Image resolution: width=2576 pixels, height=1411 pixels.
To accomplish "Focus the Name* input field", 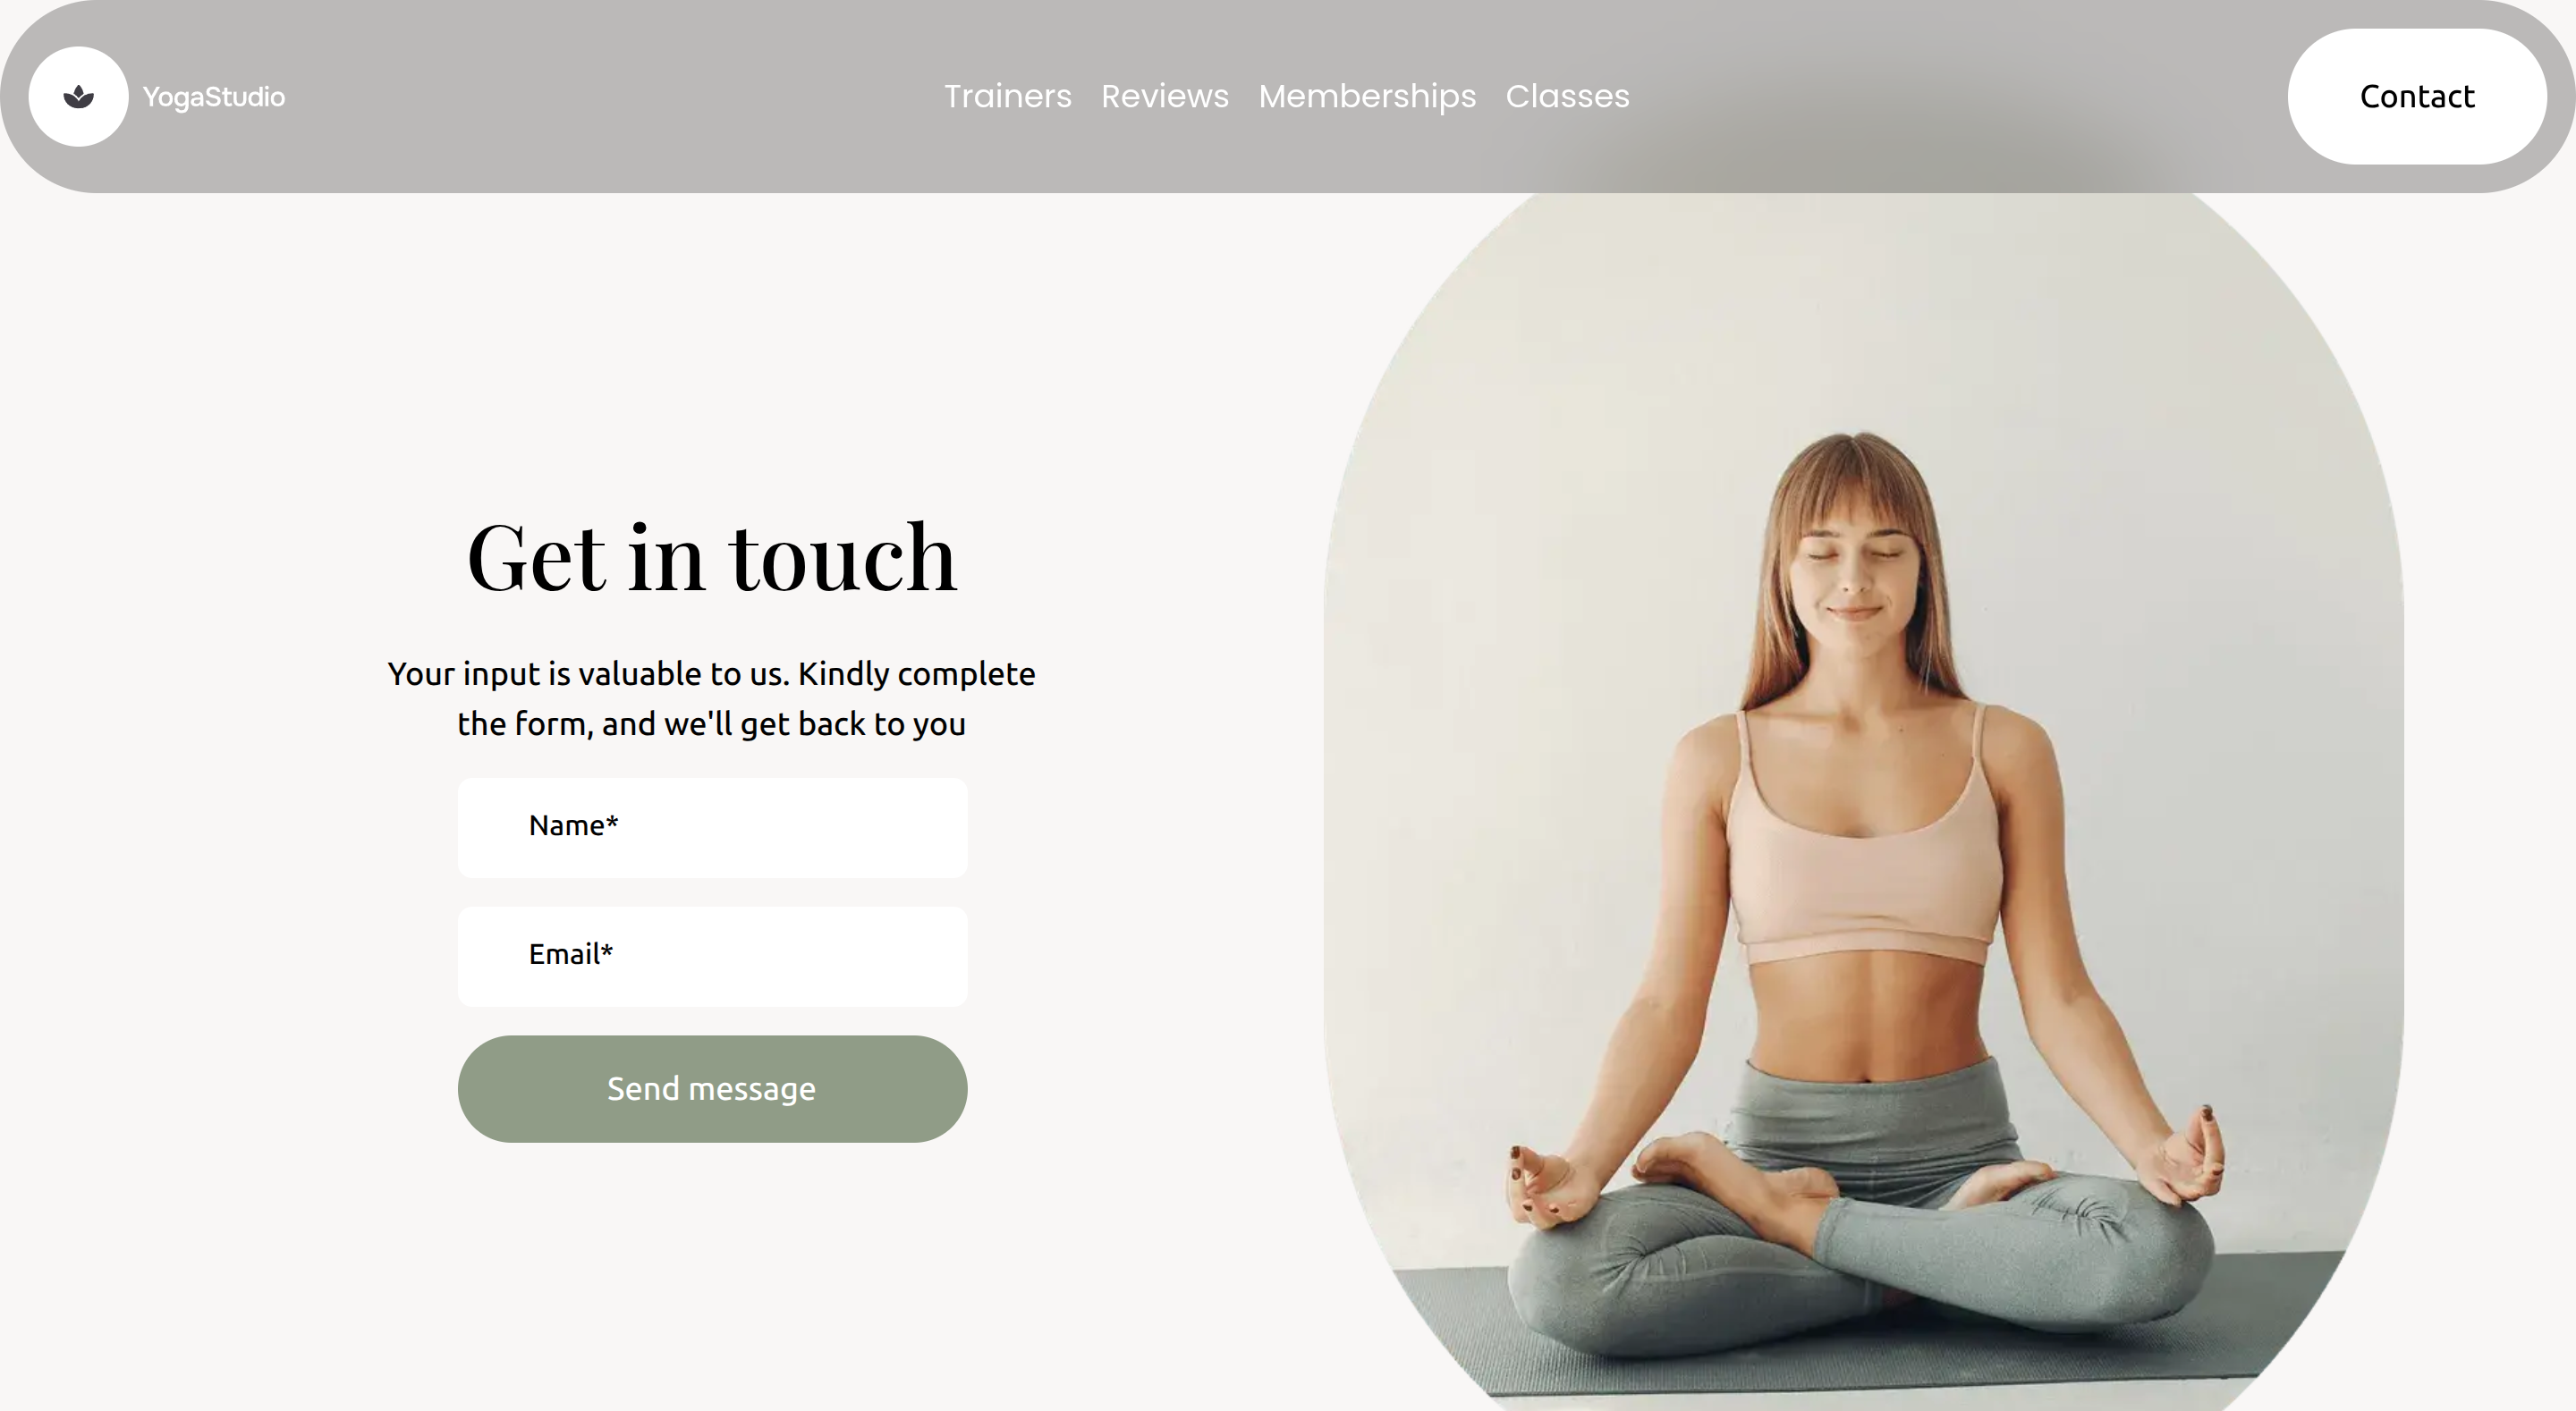I will pyautogui.click(x=712, y=828).
